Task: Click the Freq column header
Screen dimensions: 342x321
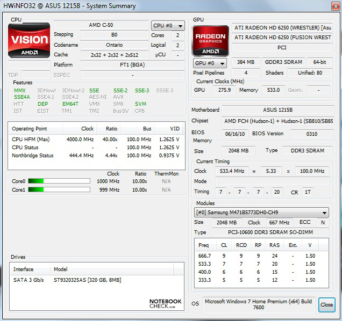Action: point(205,245)
